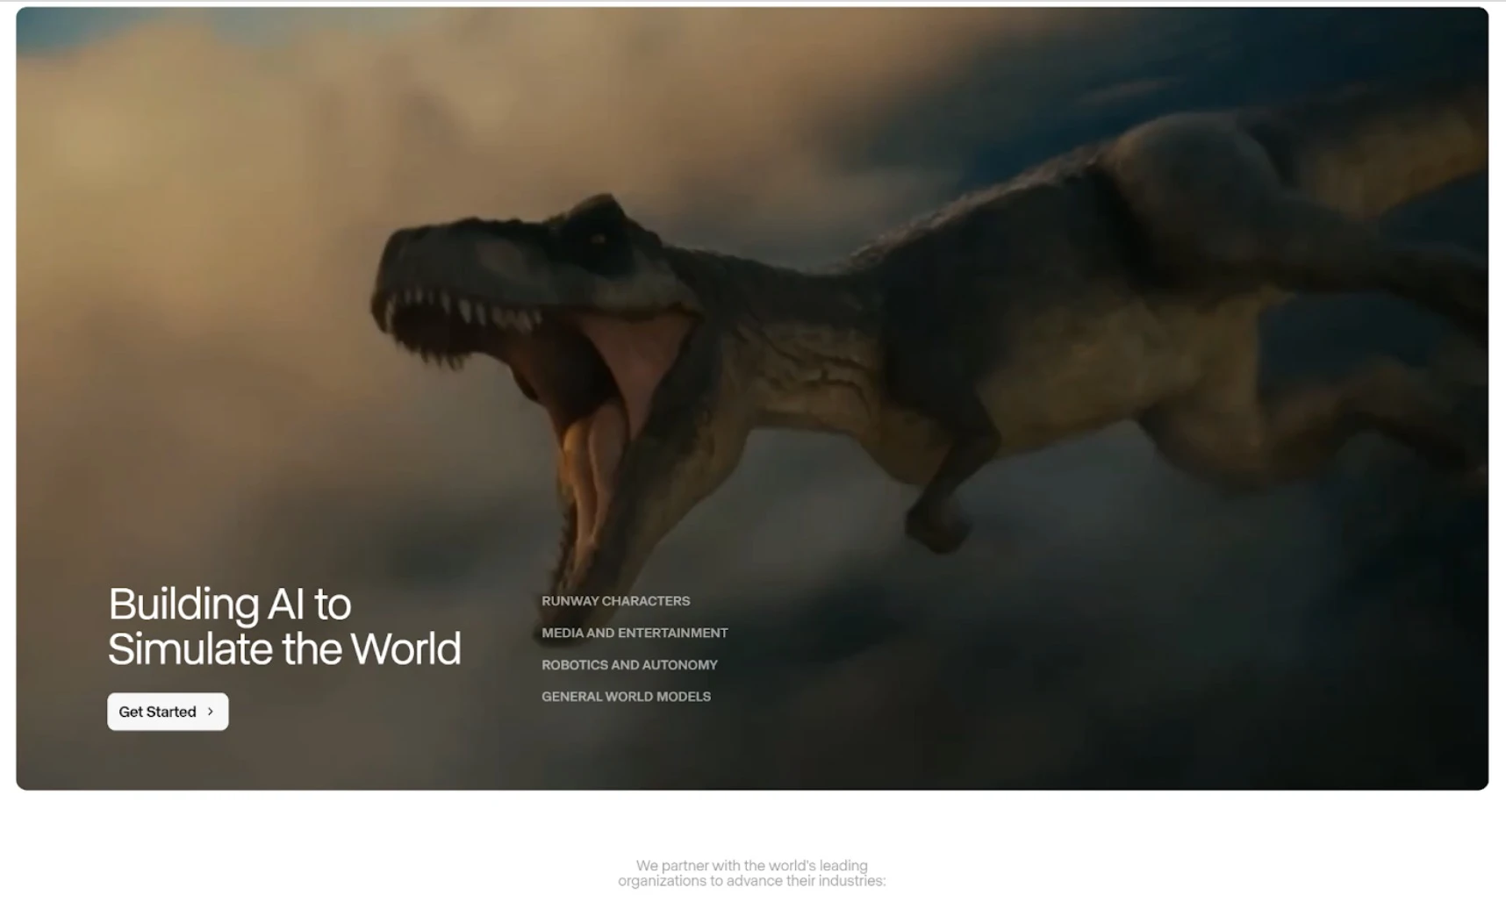Click the dinosaur's eye in the hero video
This screenshot has height=902, width=1506.
(598, 238)
